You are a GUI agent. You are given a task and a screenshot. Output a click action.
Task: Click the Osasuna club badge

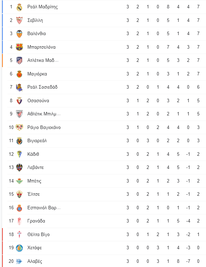coord(19,100)
